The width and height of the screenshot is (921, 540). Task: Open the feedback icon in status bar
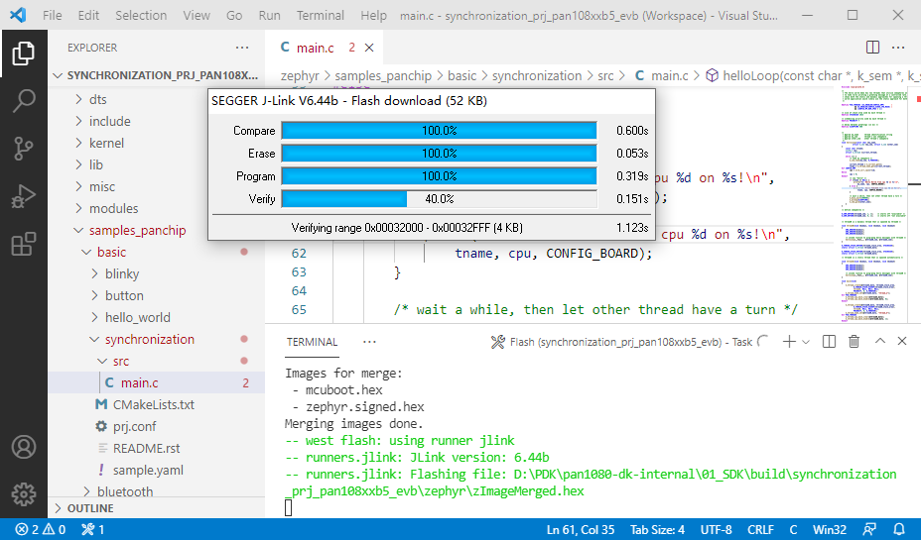869,529
